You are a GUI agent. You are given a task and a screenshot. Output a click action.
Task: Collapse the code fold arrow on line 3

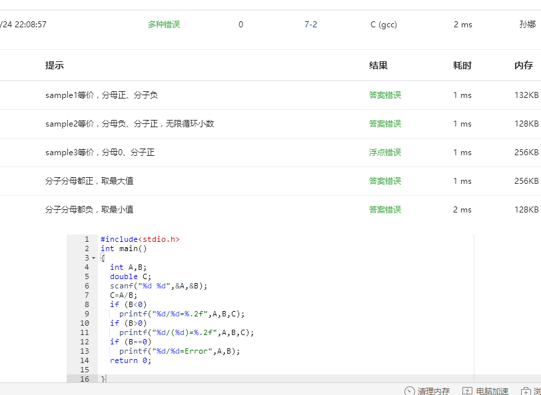[93, 258]
